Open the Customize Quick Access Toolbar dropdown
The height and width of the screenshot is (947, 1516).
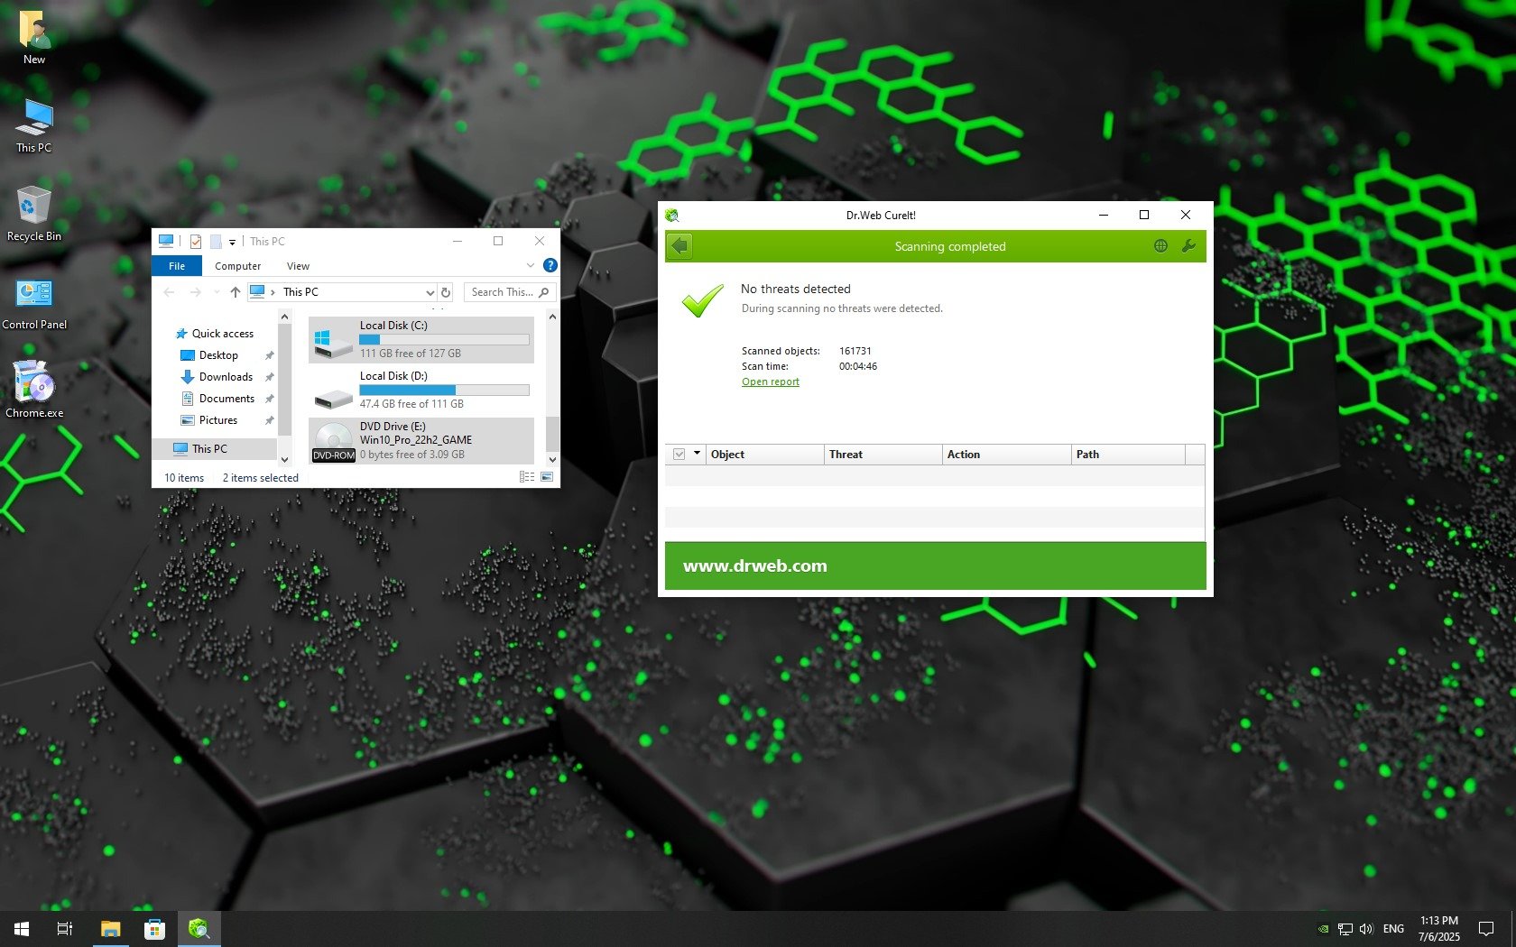pyautogui.click(x=232, y=242)
